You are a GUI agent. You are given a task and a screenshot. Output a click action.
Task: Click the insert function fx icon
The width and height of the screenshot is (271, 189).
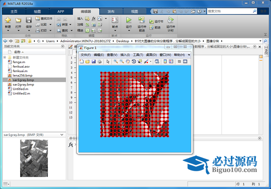(x=94, y=19)
